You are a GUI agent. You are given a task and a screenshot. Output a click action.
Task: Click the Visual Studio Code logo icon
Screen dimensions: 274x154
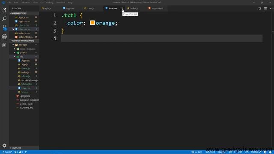[3, 3]
